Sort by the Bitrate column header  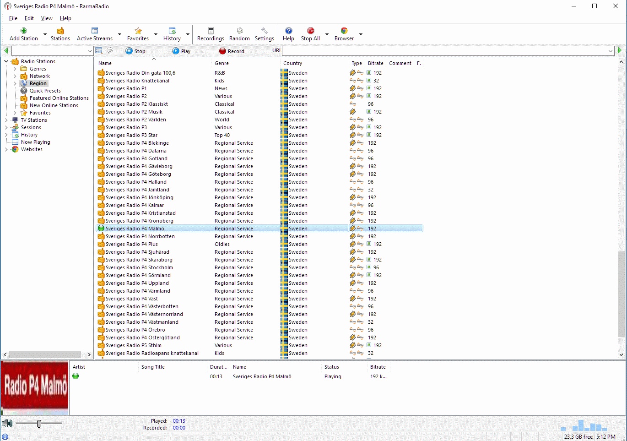tap(375, 63)
